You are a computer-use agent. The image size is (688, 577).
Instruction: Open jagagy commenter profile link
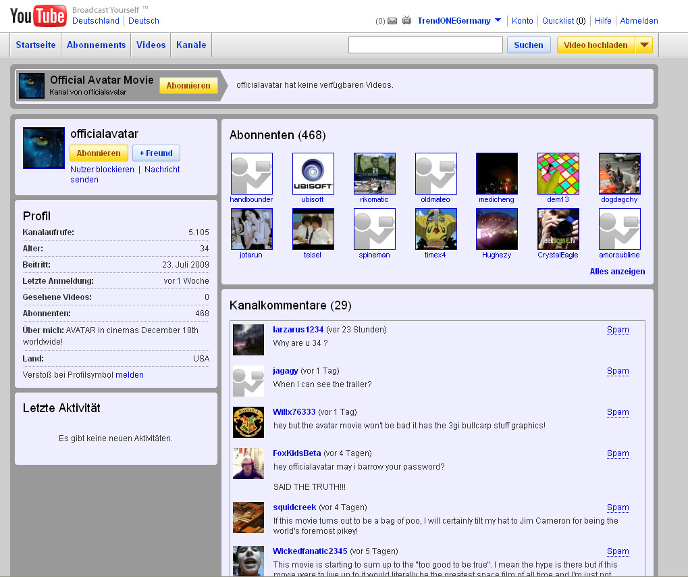[x=285, y=371]
